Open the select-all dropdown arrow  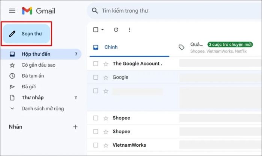click(x=103, y=30)
